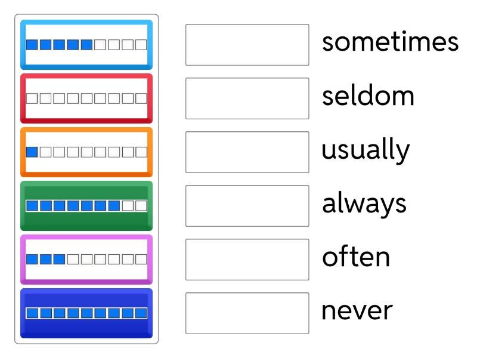The width and height of the screenshot is (477, 358).
Task: Click the word "often"
Action: click(x=356, y=257)
